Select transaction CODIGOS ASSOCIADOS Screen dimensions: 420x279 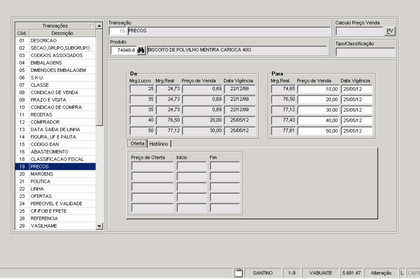point(56,56)
